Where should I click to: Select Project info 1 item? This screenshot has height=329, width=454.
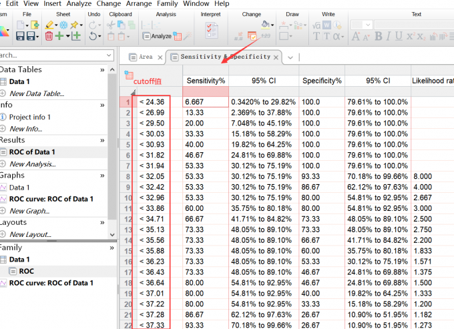pos(30,117)
